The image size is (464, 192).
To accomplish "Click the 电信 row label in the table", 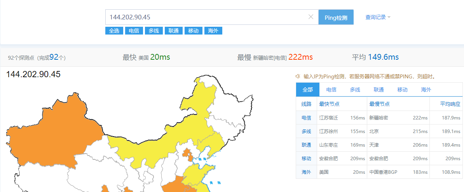I will tap(307, 118).
